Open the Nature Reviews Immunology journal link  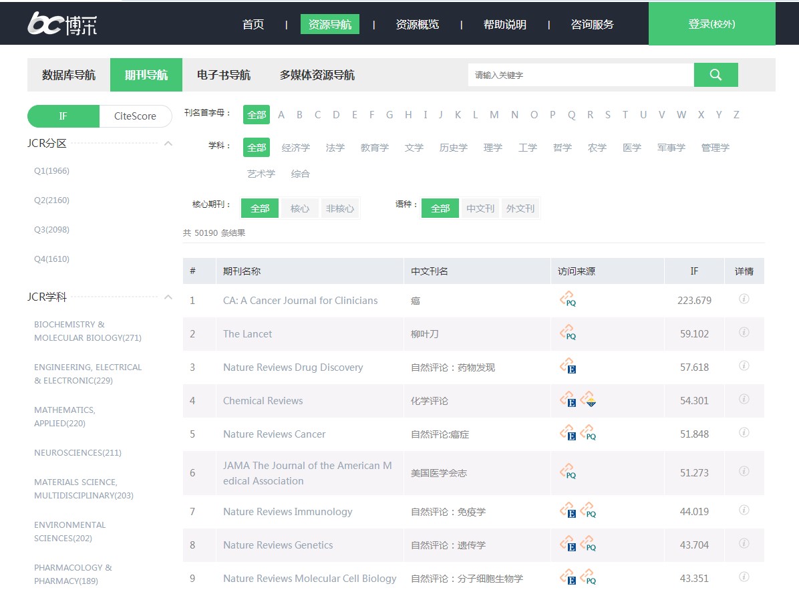[x=287, y=512]
